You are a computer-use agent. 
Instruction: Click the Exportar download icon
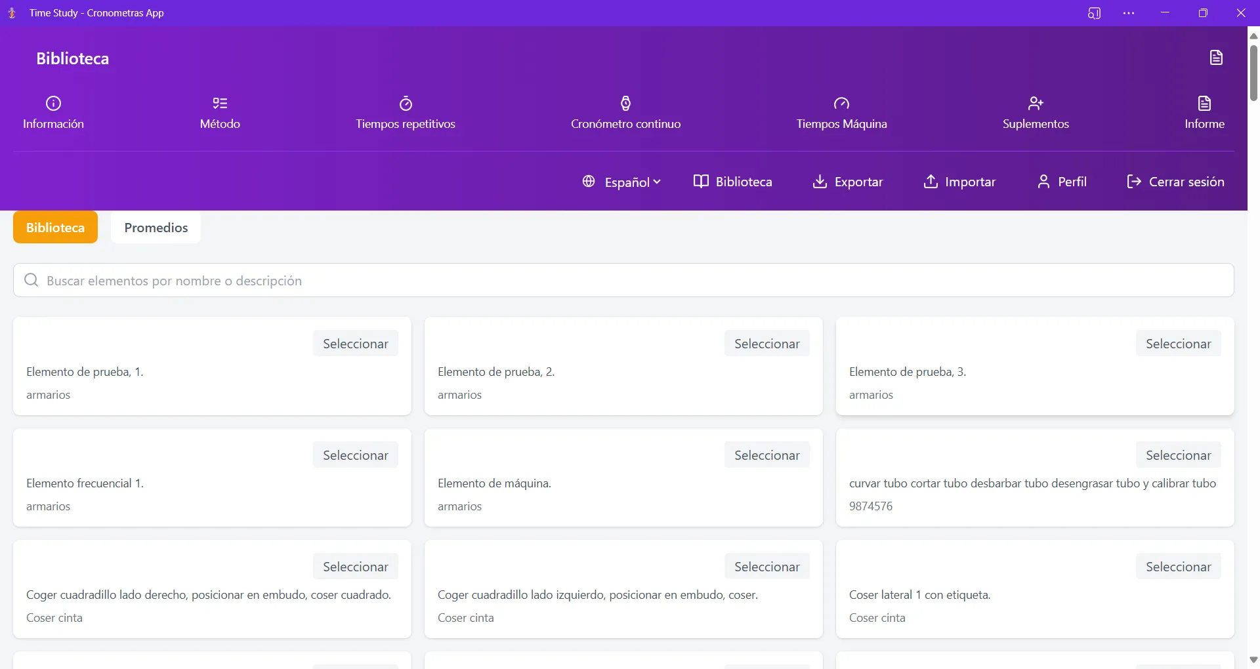(820, 181)
